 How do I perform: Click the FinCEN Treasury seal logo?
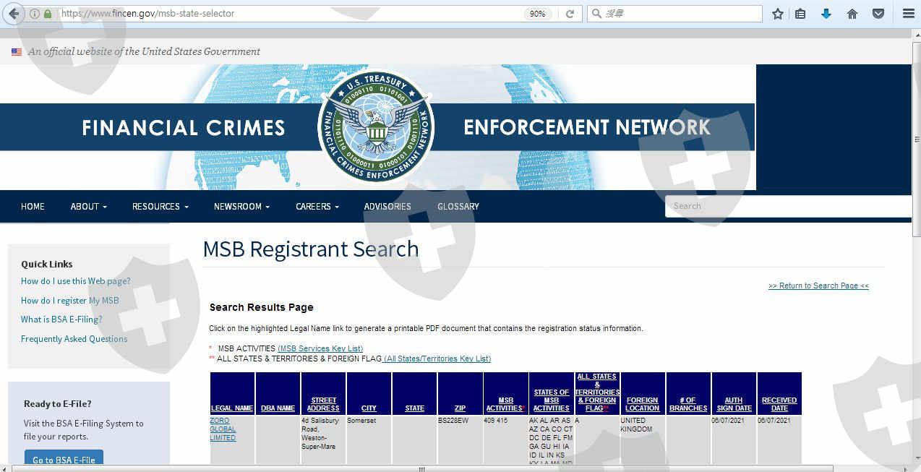pos(376,126)
